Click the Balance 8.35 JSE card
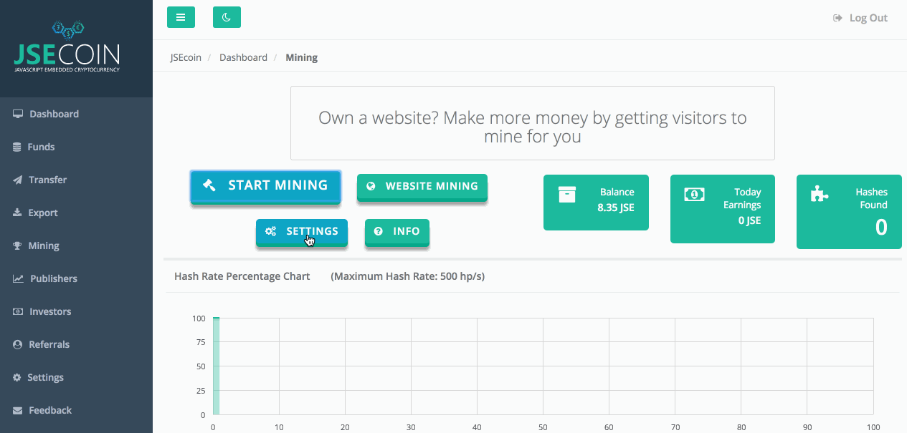907x433 pixels. [596, 203]
